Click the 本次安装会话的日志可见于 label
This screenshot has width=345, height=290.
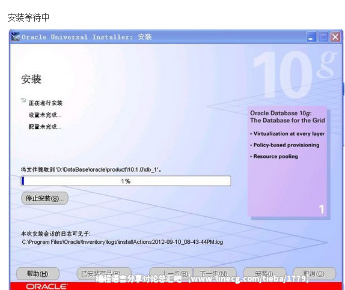(55, 234)
